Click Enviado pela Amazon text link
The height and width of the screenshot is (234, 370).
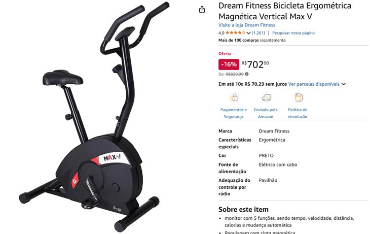coord(266,113)
